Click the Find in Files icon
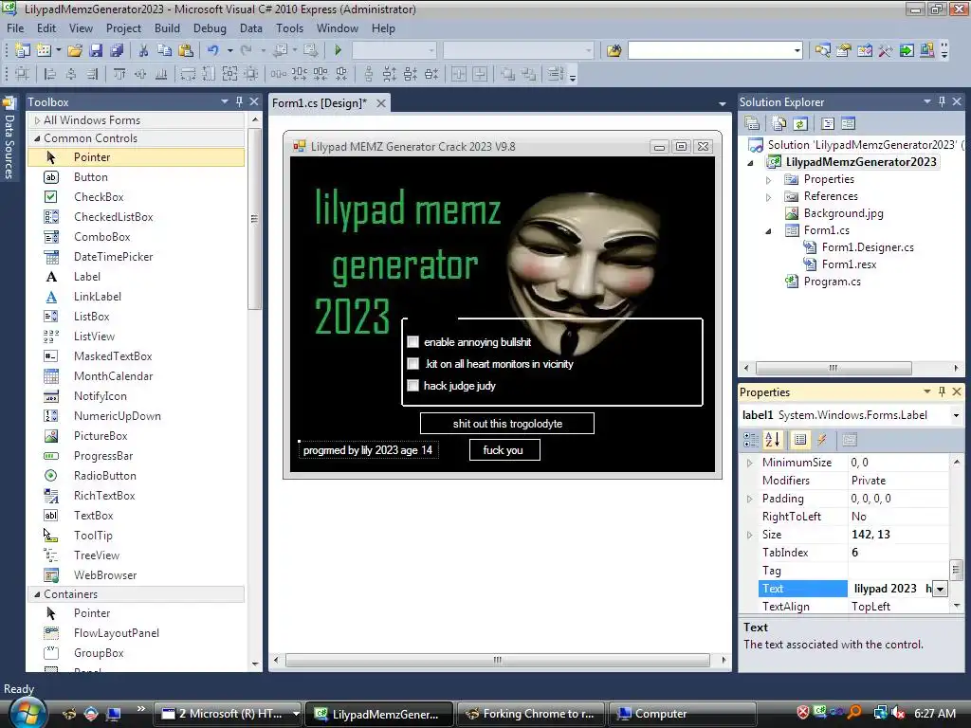 tap(614, 50)
